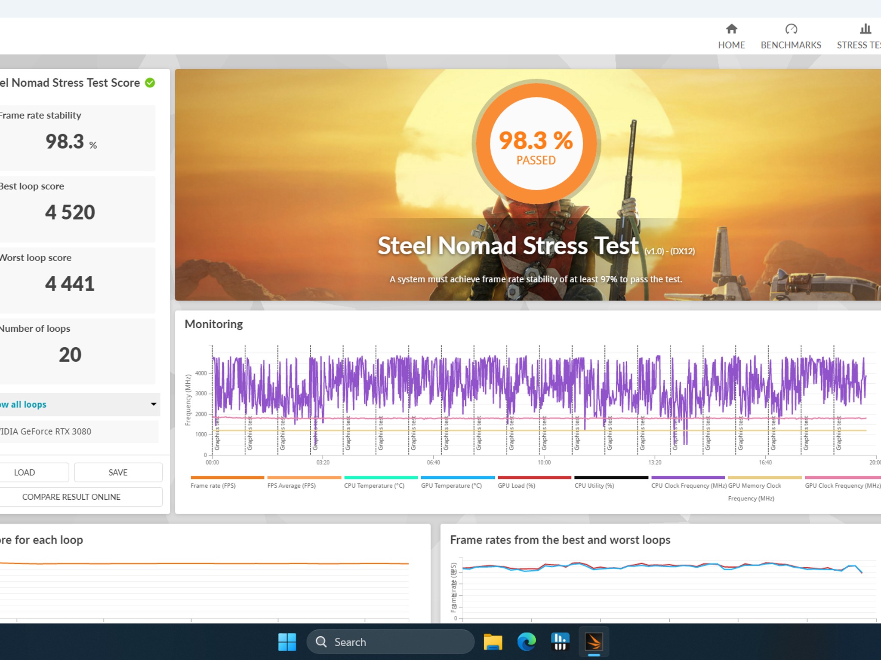Select the HOME menu label

731,45
